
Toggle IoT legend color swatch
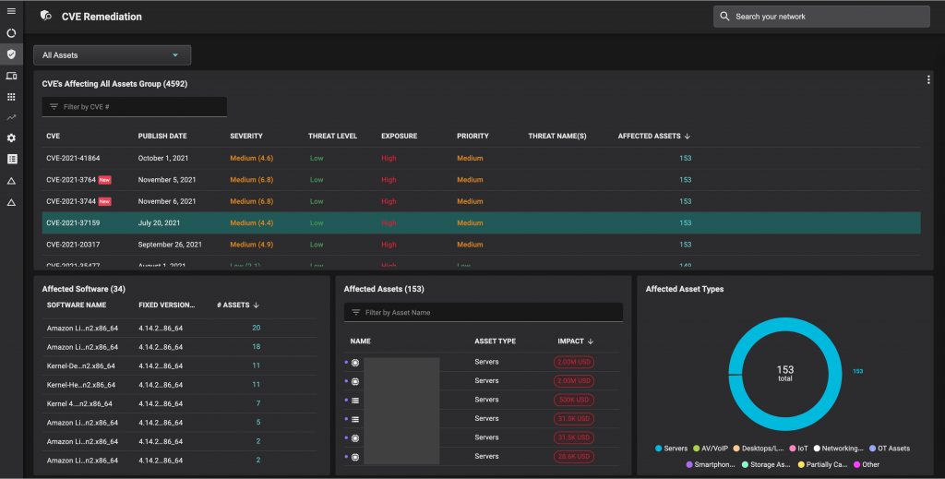[793, 449]
